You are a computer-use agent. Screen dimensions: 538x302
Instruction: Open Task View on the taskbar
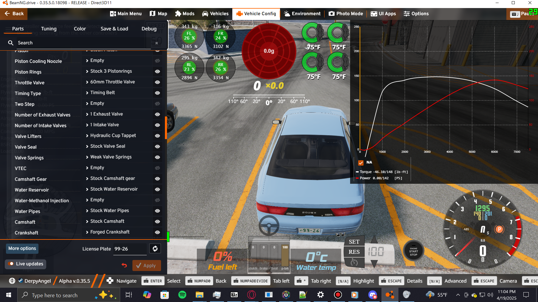129,295
